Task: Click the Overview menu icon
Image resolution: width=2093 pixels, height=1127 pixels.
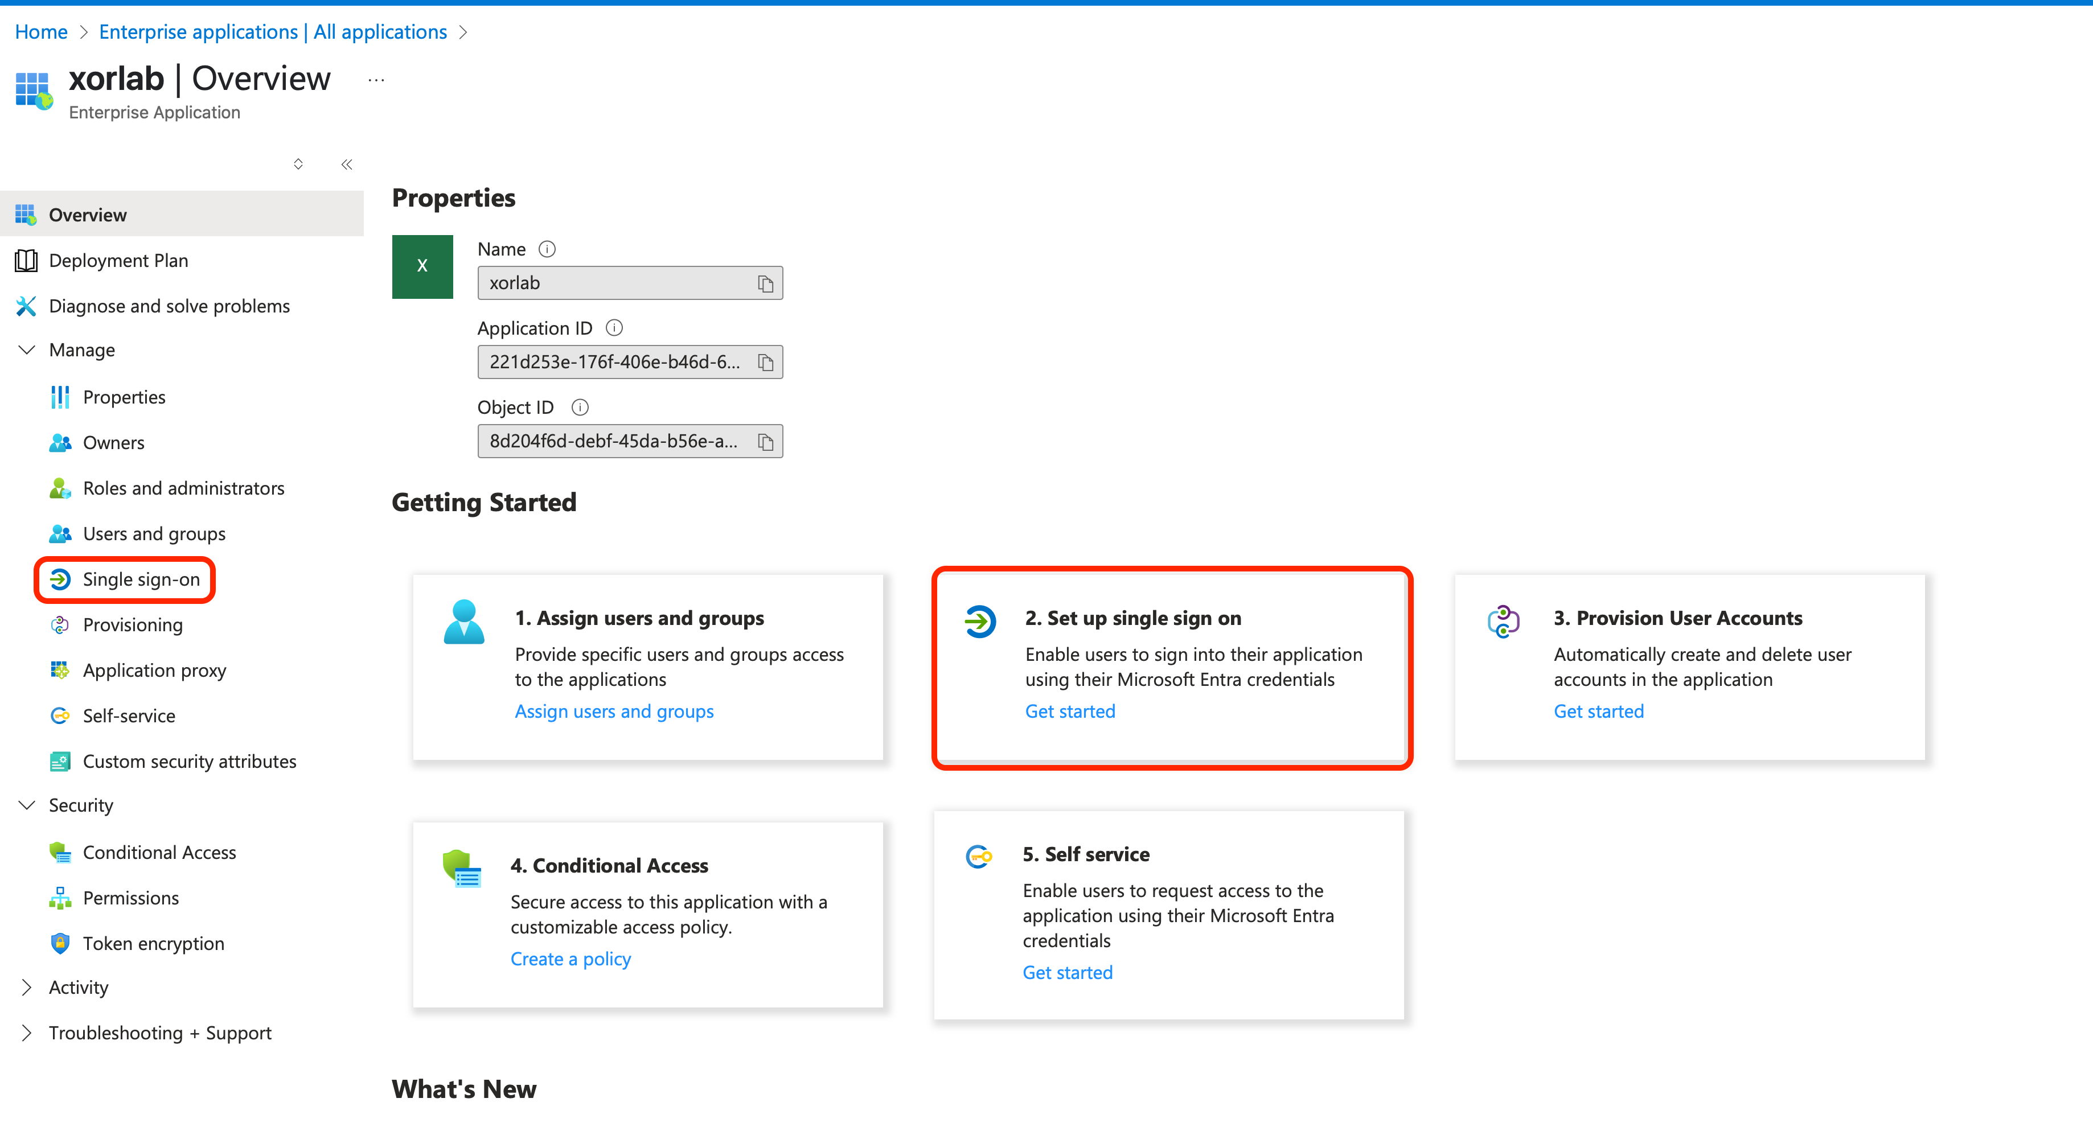Action: (26, 215)
